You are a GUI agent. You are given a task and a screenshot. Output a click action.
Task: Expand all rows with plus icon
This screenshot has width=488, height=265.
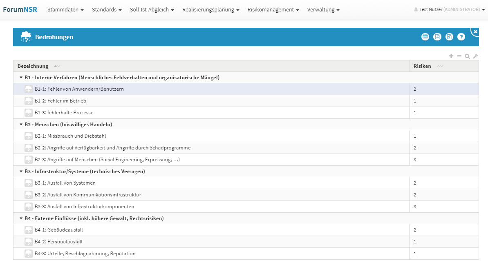[x=451, y=56]
